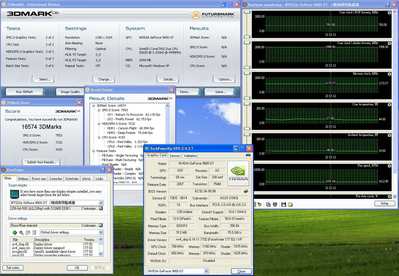Viewport: 399px width, 276px height.
Task: Click the Result Details scroll-up arrow
Action: pos(167,106)
